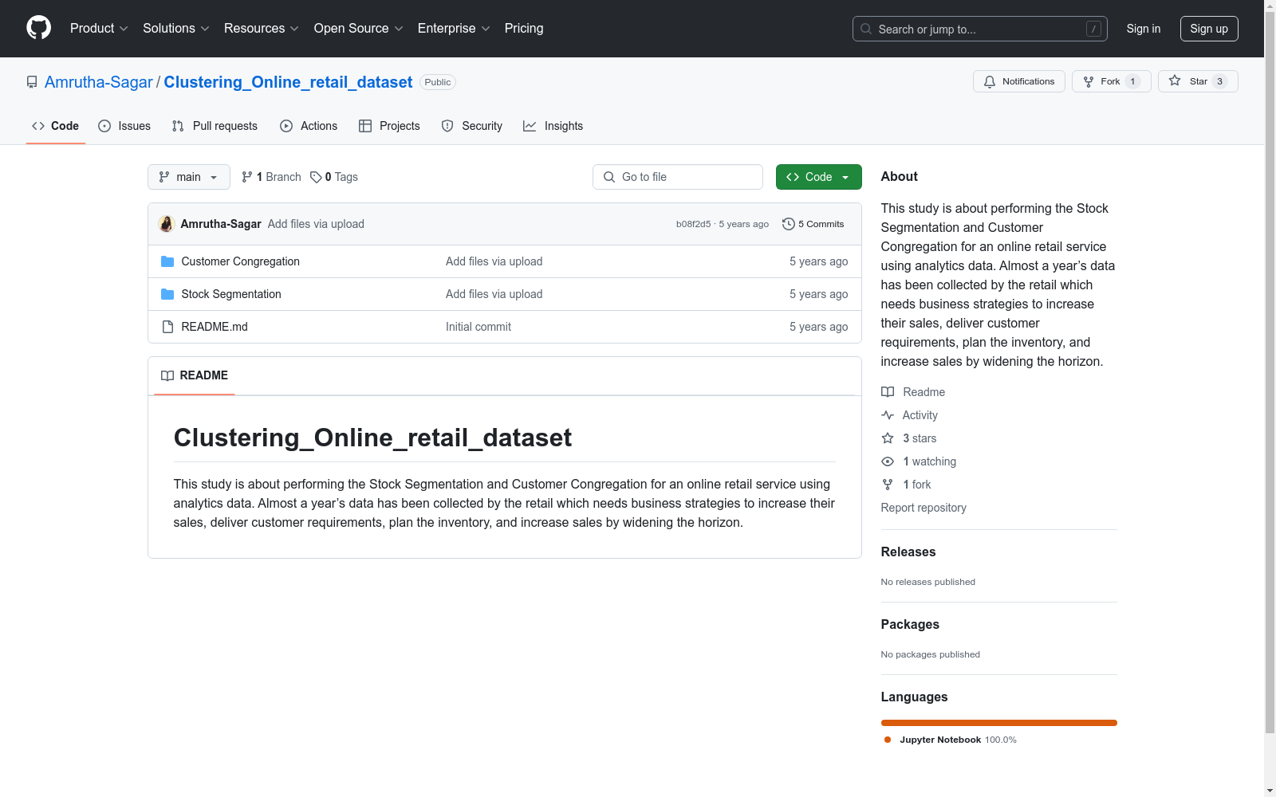Expand the Product menu
The height and width of the screenshot is (797, 1276).
(99, 28)
